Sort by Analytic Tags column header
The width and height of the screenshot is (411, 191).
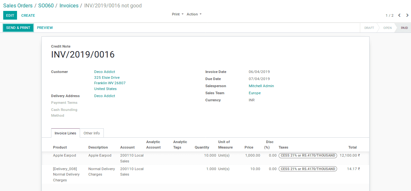[180, 145]
